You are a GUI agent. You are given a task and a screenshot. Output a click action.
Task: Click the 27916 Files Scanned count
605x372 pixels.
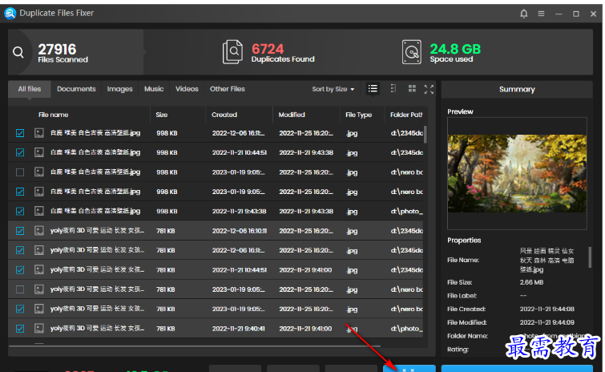[x=57, y=50]
